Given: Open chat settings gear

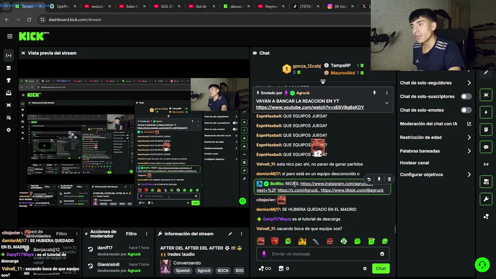Looking at the screenshot, I should click(x=365, y=269).
